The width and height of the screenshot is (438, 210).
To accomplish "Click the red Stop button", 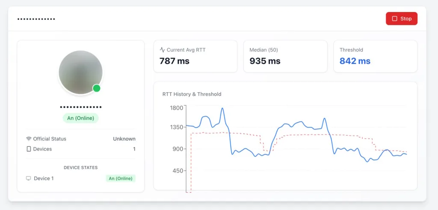I will tap(401, 19).
